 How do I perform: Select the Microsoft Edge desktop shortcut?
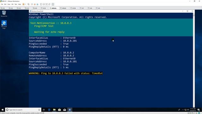tap(4, 25)
